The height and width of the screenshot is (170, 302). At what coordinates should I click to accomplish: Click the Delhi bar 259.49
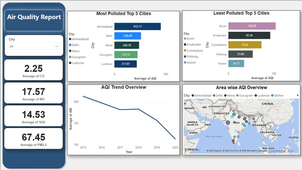pyautogui.click(x=128, y=36)
